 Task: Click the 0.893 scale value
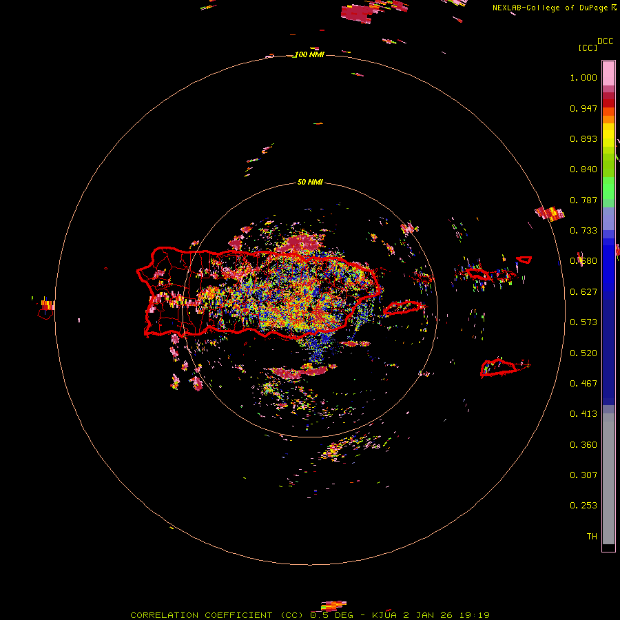tap(583, 138)
